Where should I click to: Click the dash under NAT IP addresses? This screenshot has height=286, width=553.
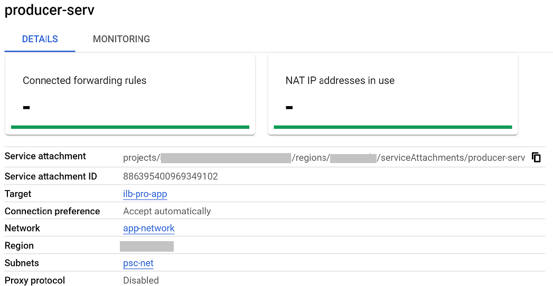289,108
